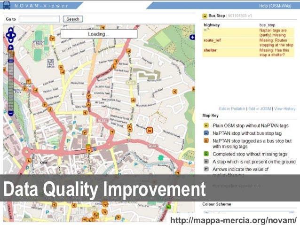This screenshot has height=225, width=300.
Task: Pan the map down with the arrow control
Action: pos(11,40)
